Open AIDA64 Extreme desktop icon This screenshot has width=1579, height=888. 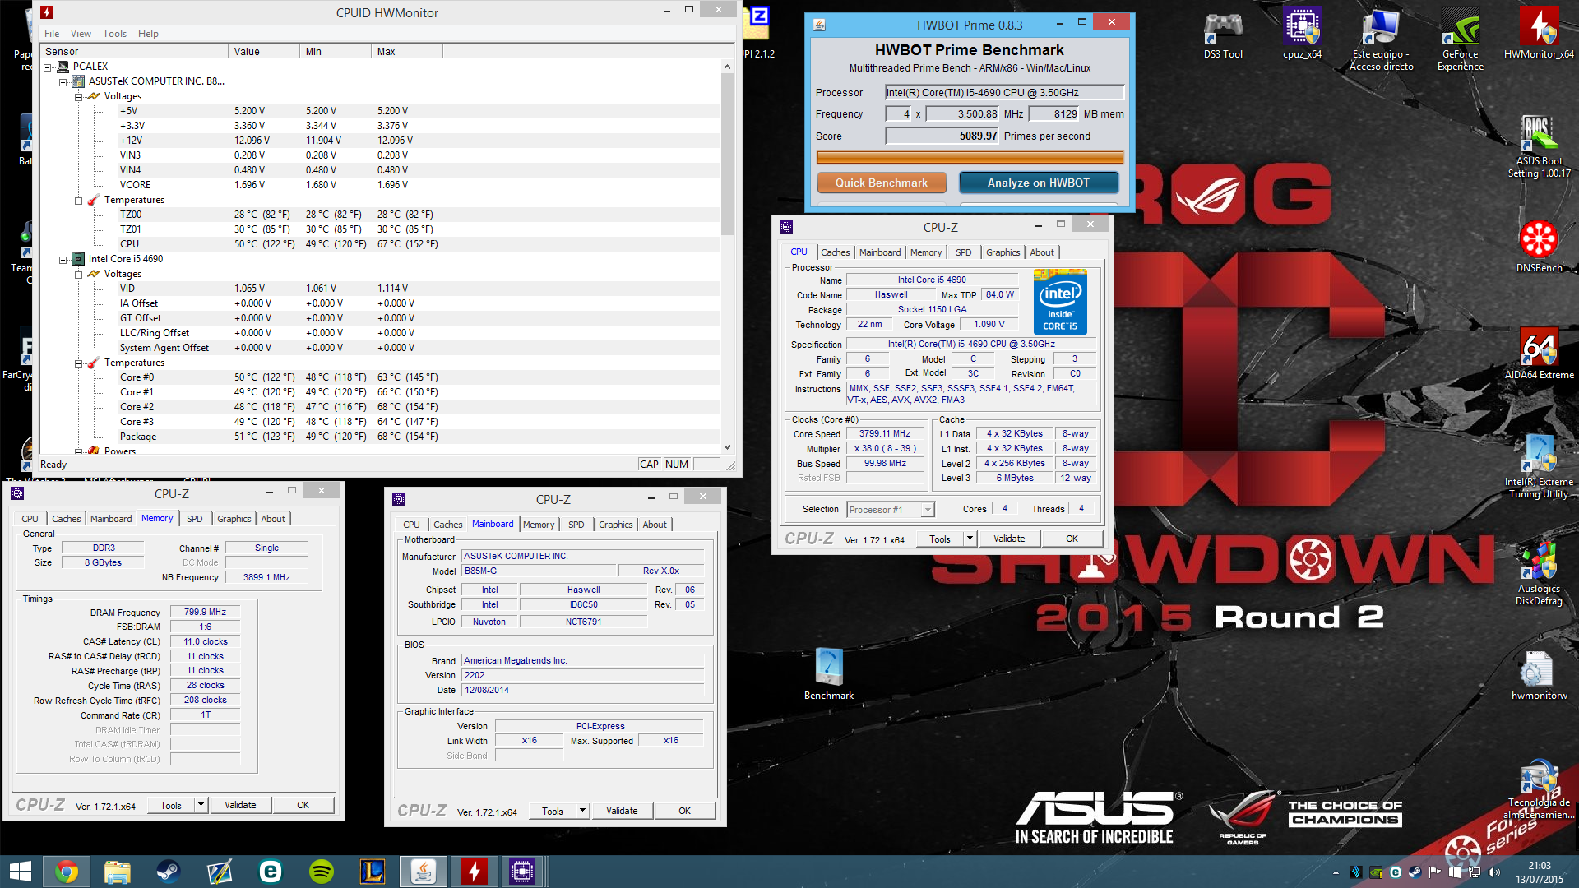(1539, 354)
